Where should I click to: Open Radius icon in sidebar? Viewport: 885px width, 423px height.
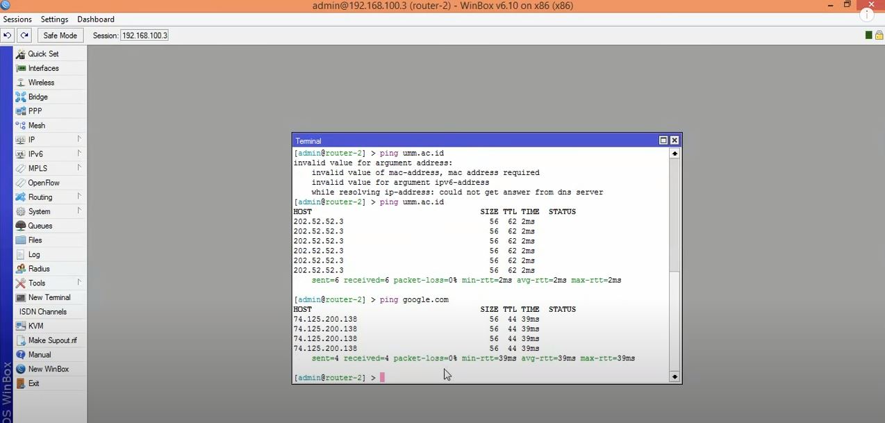pos(21,269)
